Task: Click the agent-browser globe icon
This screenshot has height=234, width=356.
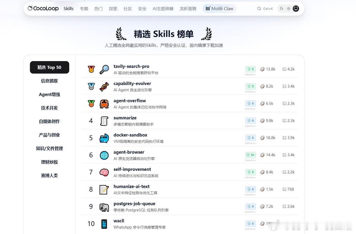Action: 104,155
